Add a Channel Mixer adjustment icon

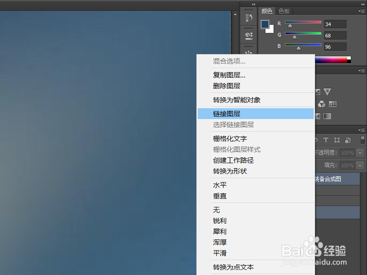[321, 104]
